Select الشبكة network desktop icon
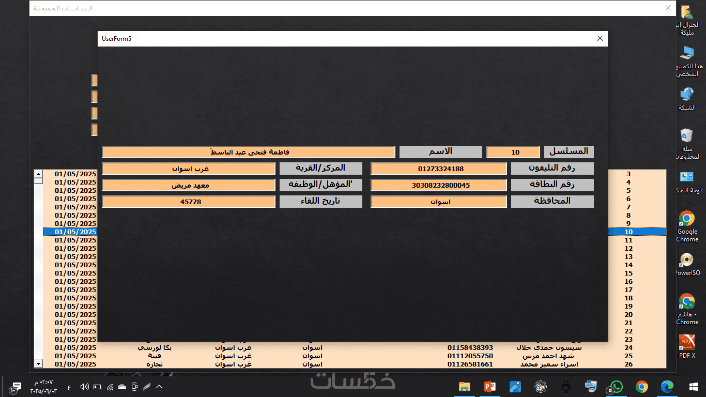The height and width of the screenshot is (397, 706). 687,99
